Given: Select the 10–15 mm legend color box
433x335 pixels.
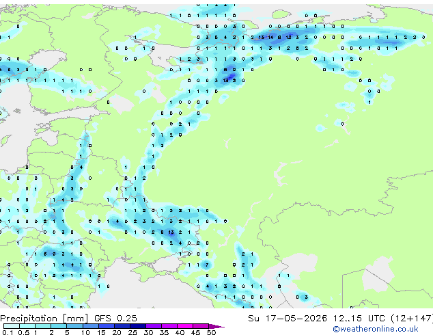Looking at the screenshot, I should point(91,326).
